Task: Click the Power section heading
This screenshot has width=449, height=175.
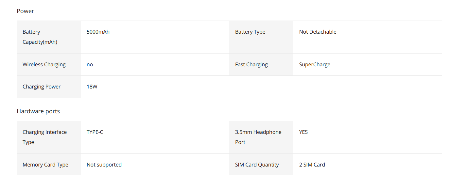Action: click(26, 11)
